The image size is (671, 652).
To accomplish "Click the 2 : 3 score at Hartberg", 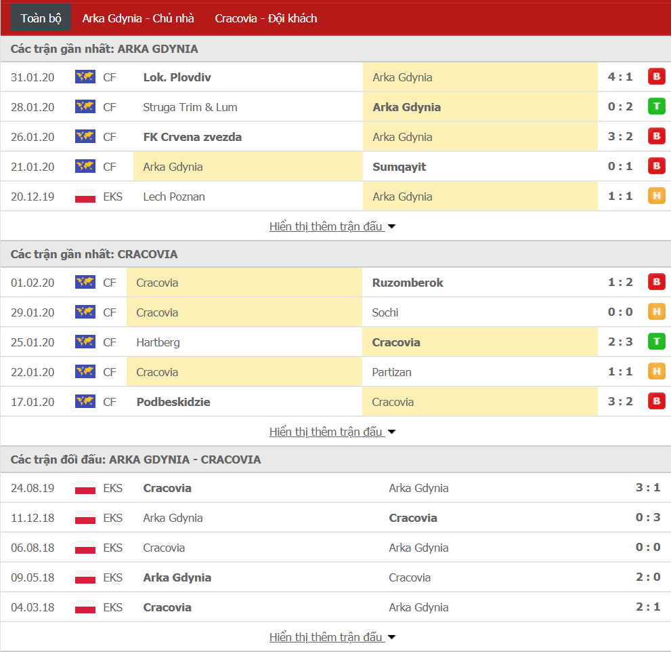I will click(x=620, y=342).
